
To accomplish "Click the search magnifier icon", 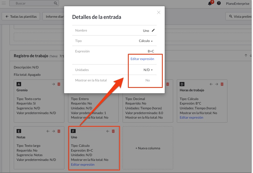I will (55, 3).
